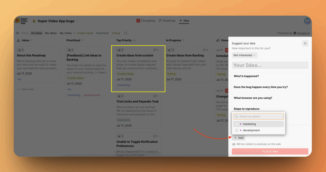Click upvote icon on Link Ideas to Backlog

[x=69, y=50]
